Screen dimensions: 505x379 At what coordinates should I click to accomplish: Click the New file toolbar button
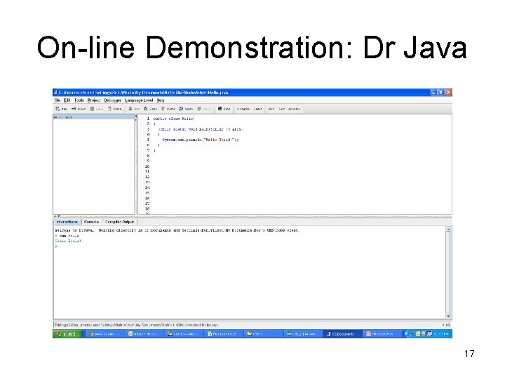coord(62,109)
